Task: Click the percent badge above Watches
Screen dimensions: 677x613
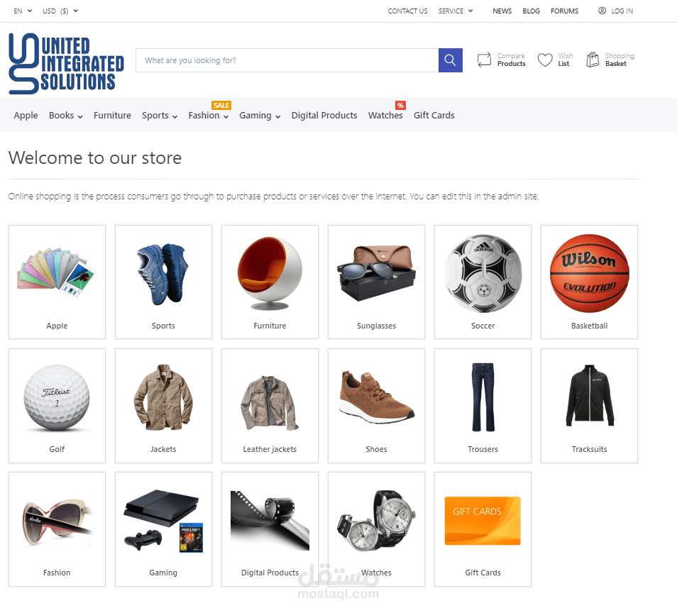Action: 400,105
